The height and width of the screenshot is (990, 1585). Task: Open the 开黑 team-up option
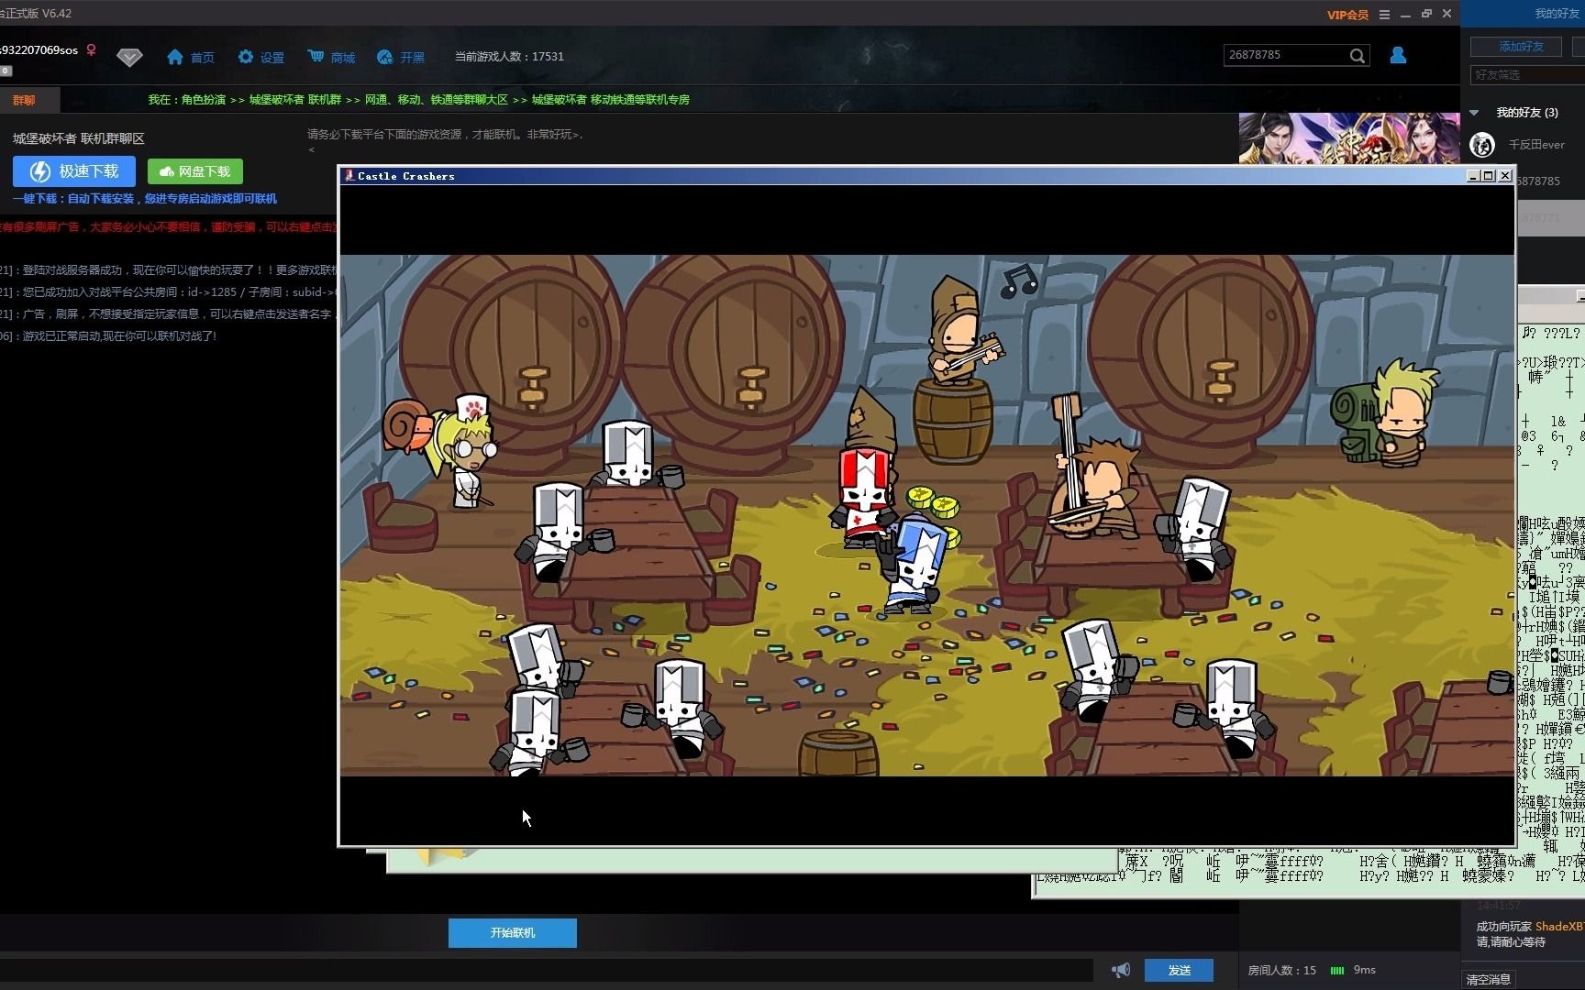click(x=400, y=57)
